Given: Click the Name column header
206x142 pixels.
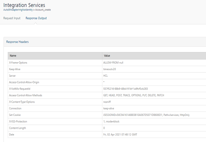Looking at the screenshot, I should coord(13,56).
